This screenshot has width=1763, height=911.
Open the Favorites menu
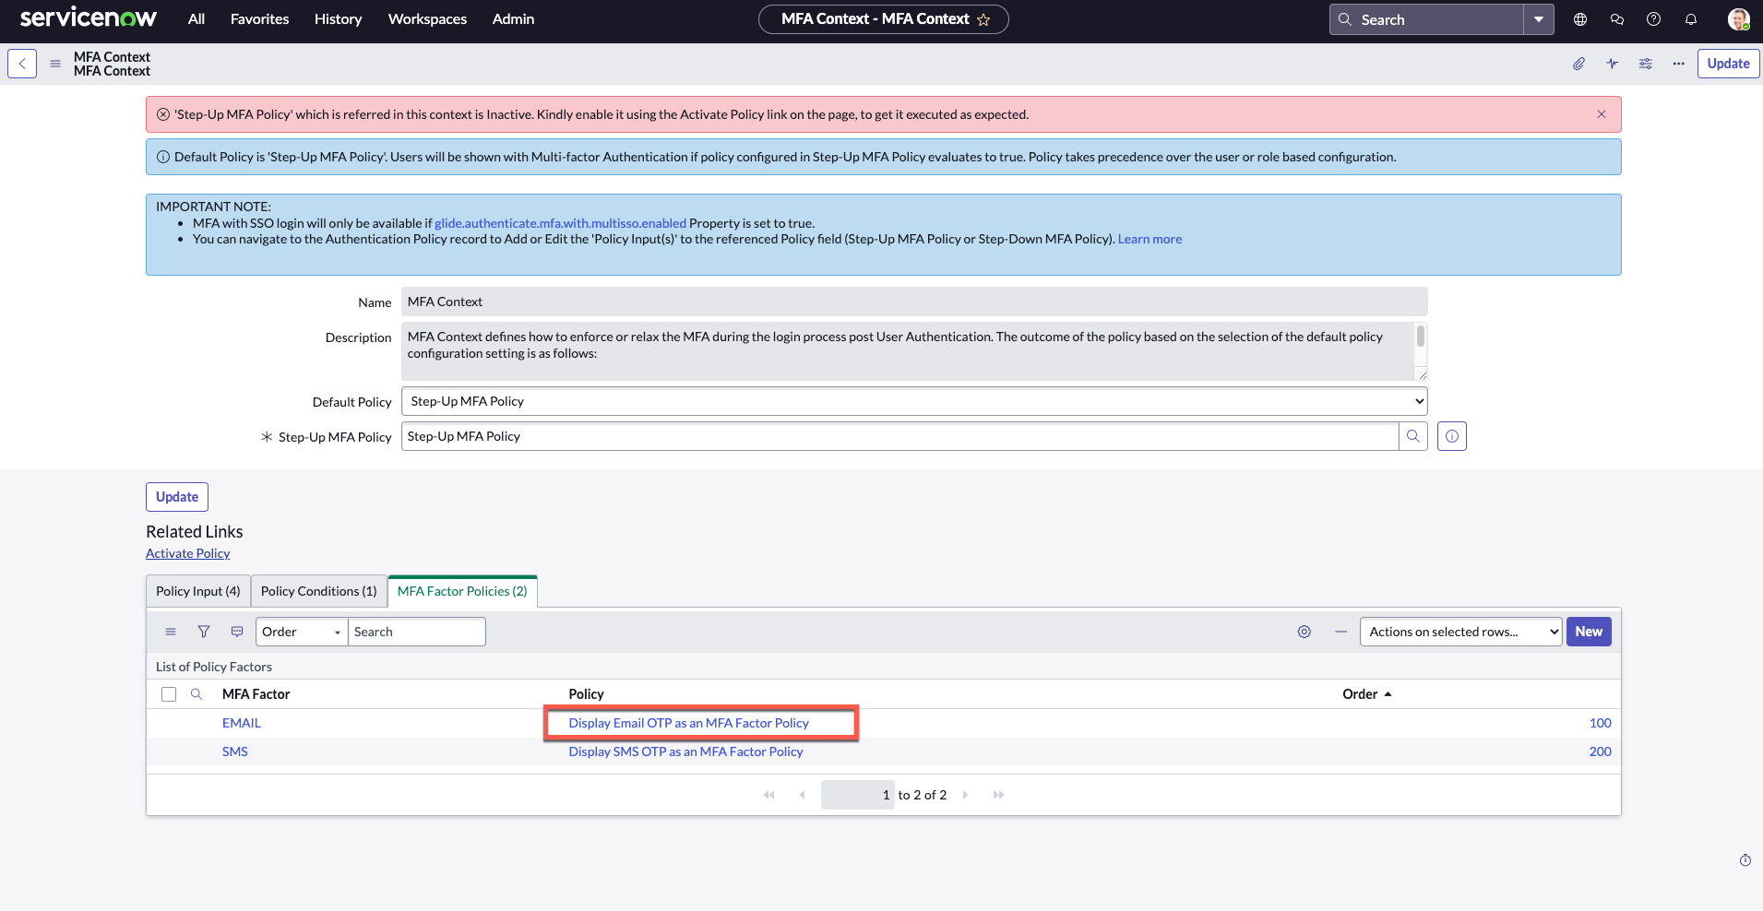[260, 19]
